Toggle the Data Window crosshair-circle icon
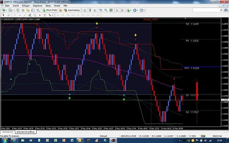The height and width of the screenshot is (143, 229). point(23,10)
